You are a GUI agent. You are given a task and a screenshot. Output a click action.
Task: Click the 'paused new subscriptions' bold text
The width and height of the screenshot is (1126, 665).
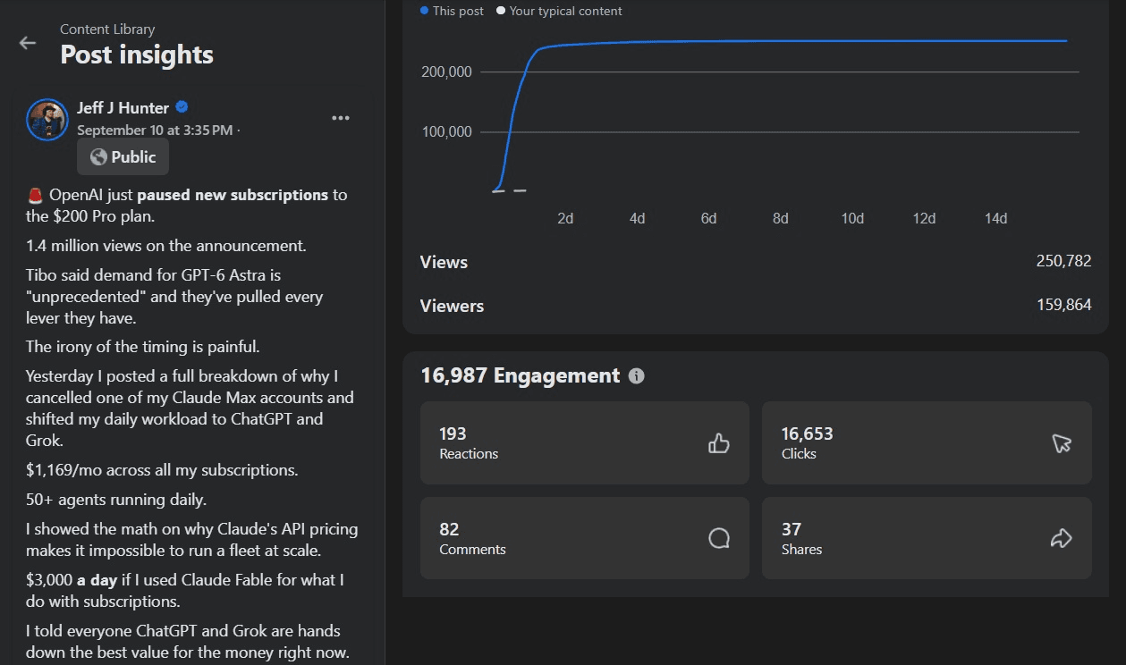[x=233, y=195]
